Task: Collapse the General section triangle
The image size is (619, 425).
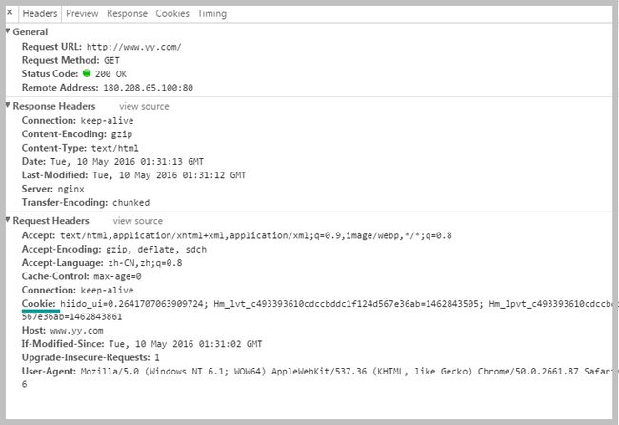Action: (x=8, y=31)
